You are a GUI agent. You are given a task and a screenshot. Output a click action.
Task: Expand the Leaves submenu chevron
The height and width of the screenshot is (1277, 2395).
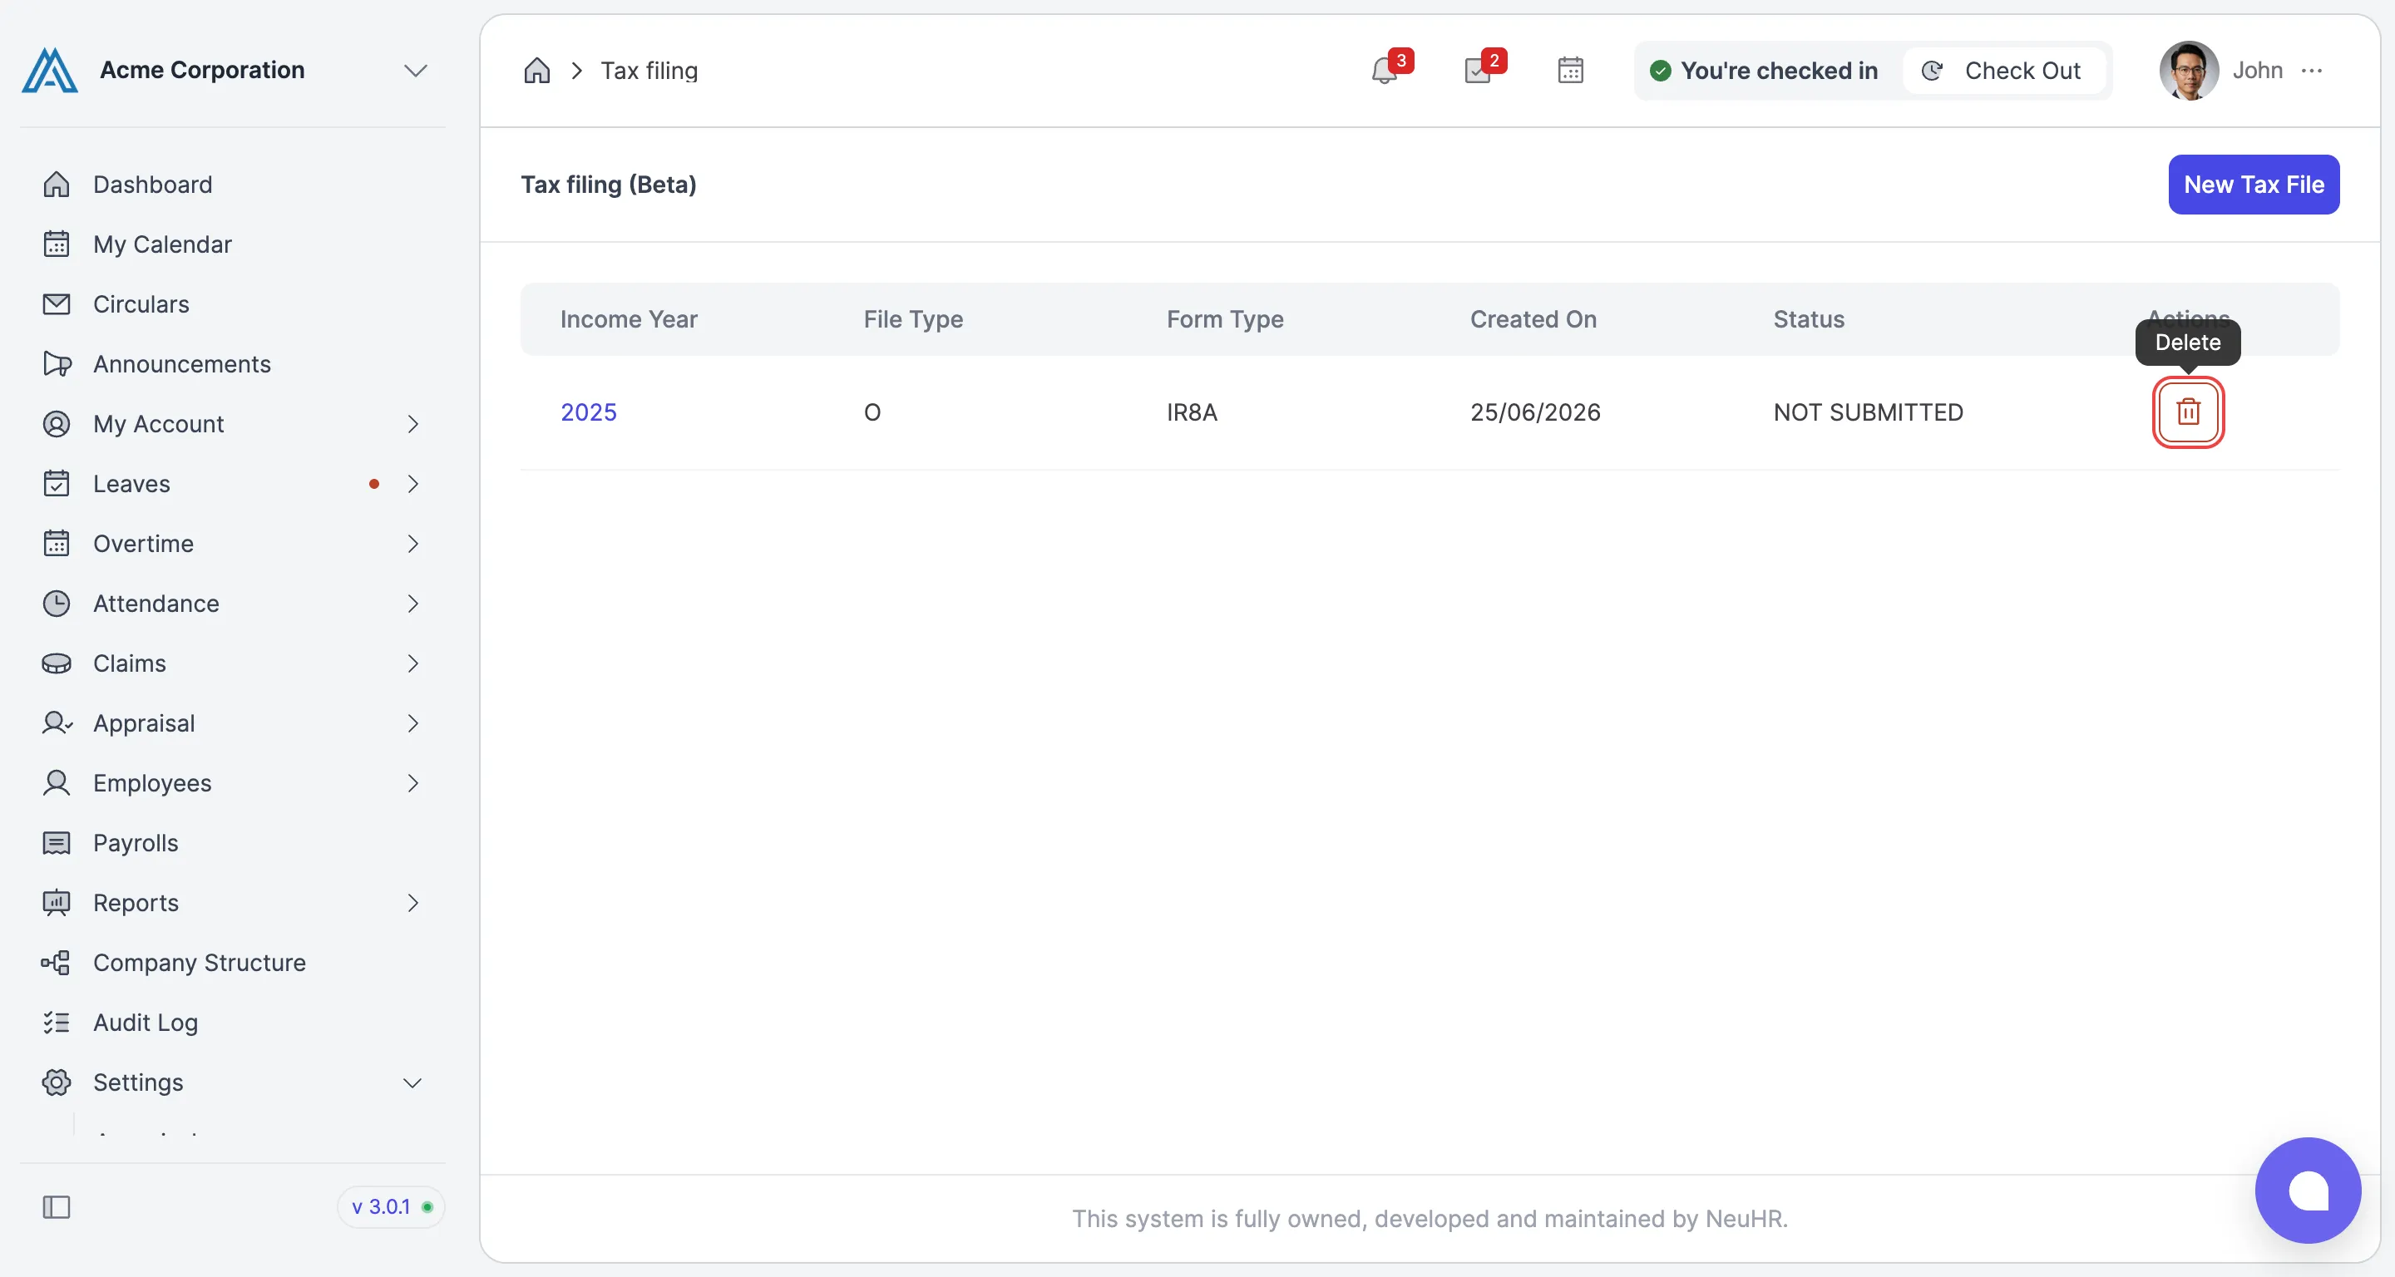click(412, 483)
